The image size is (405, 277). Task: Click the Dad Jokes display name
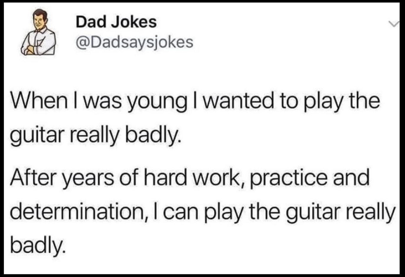coord(116,22)
